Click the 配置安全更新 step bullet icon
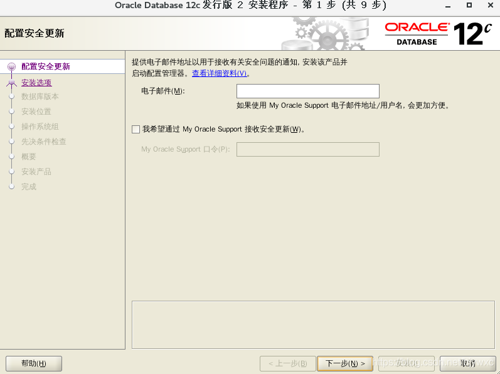 [11, 66]
